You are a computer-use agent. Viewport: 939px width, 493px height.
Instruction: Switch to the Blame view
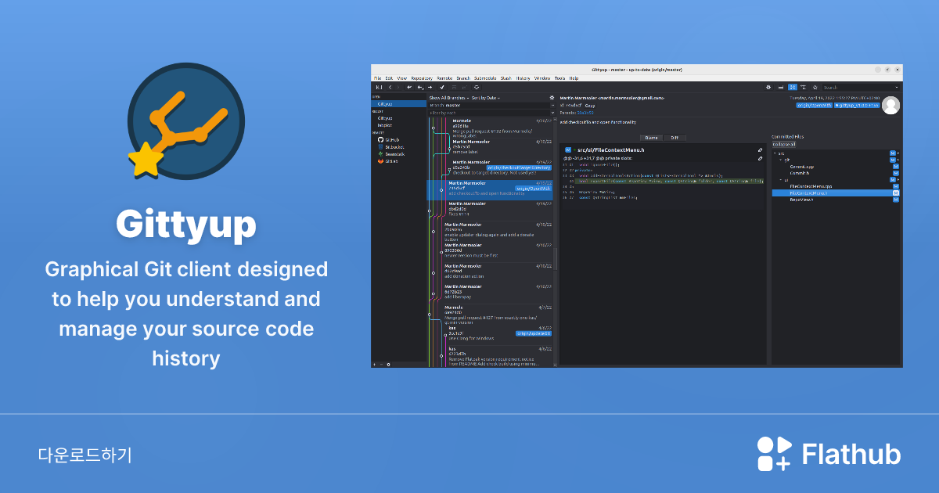point(651,138)
